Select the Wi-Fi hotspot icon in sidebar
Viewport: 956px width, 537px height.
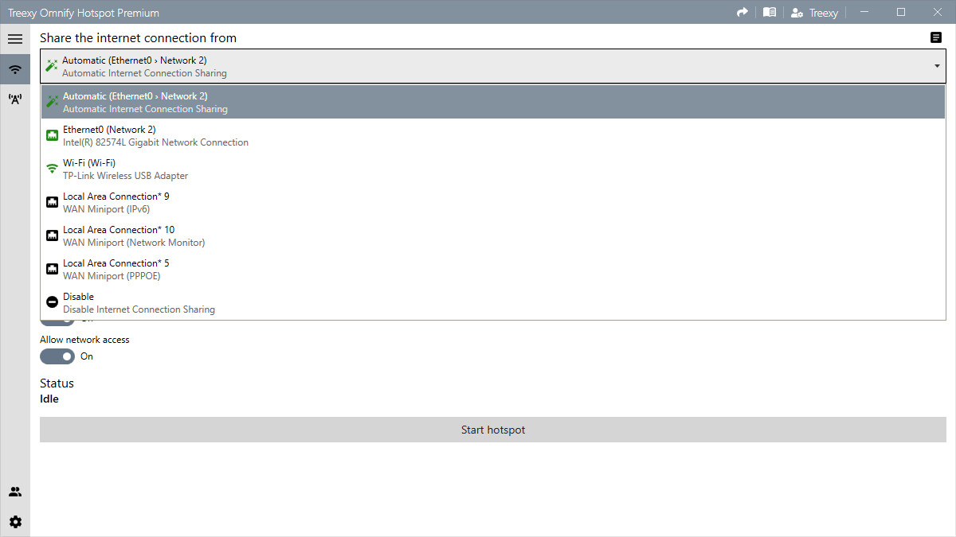(x=15, y=68)
